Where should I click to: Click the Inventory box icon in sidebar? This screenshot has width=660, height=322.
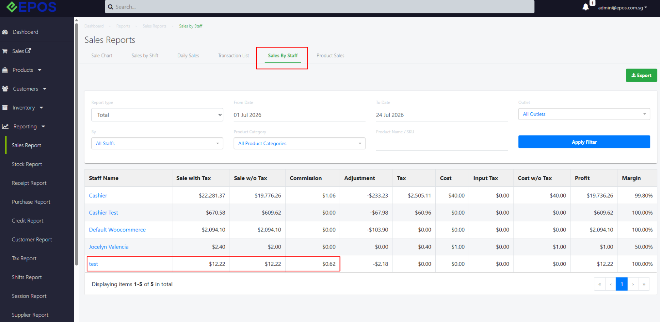click(x=5, y=108)
